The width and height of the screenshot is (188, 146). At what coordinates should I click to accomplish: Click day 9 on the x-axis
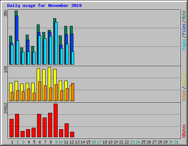(x=56, y=142)
